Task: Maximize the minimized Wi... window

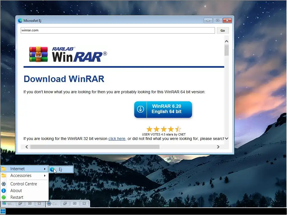Action: 30,204
